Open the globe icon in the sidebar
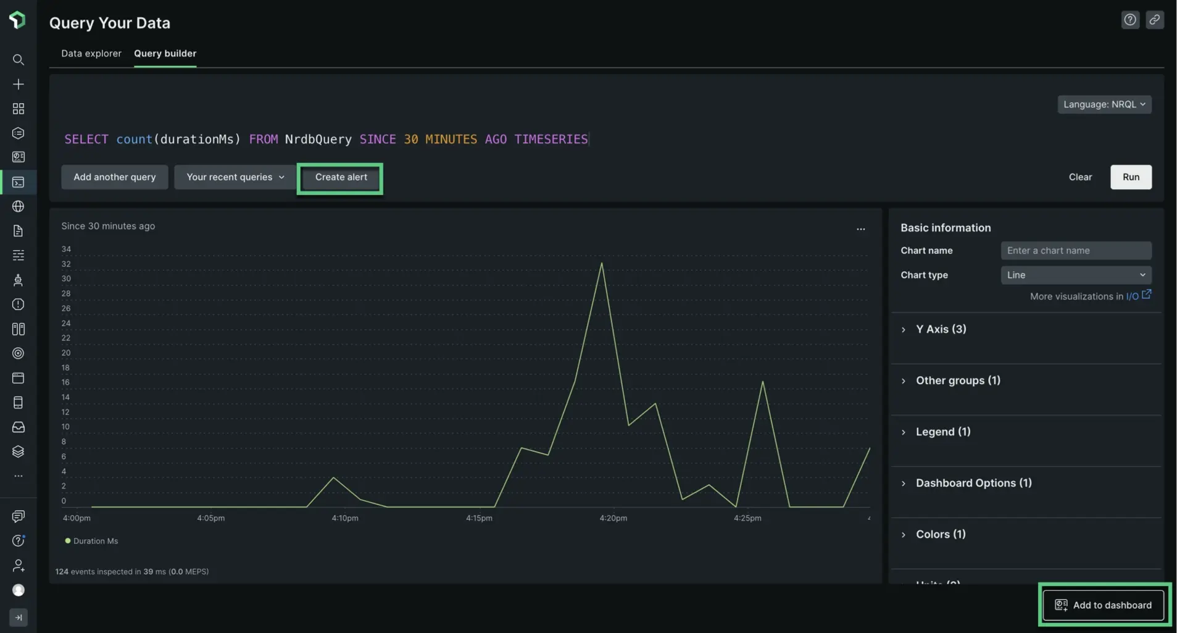This screenshot has width=1185, height=633. click(x=19, y=206)
